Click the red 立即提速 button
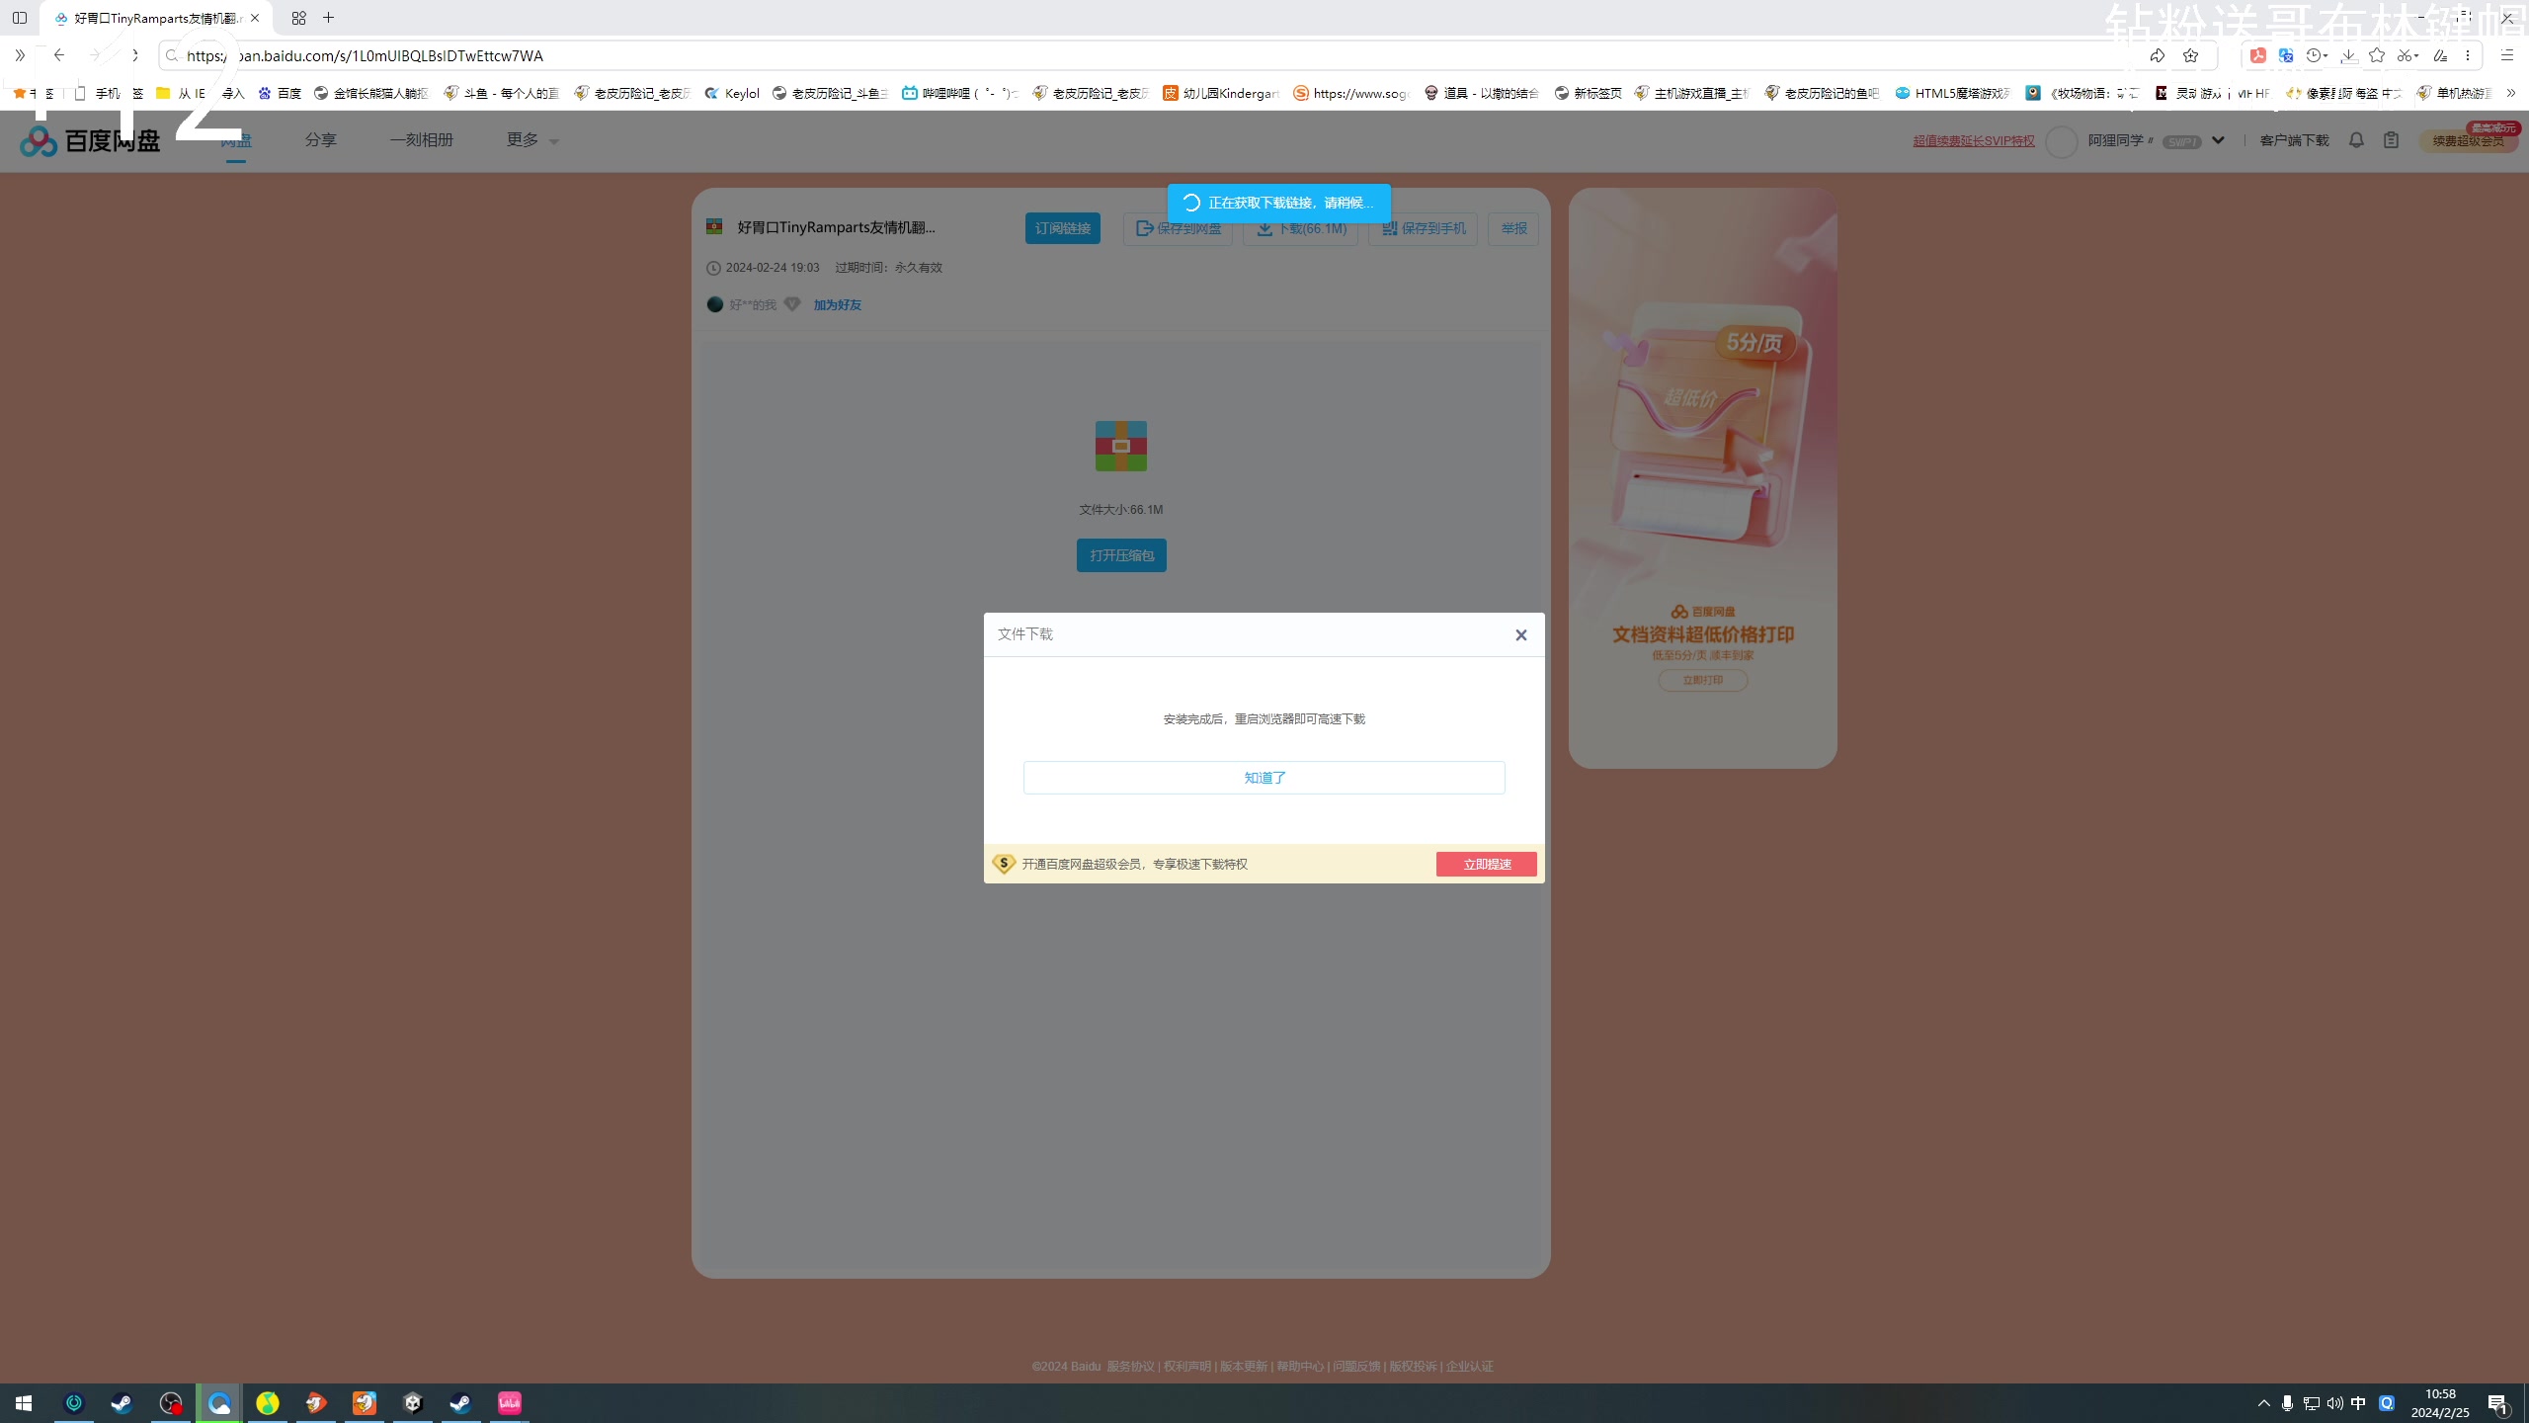 click(1487, 865)
